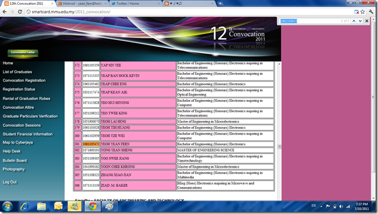The width and height of the screenshot is (378, 214).
Task: Show hidden system tray icons
Action: (321, 206)
